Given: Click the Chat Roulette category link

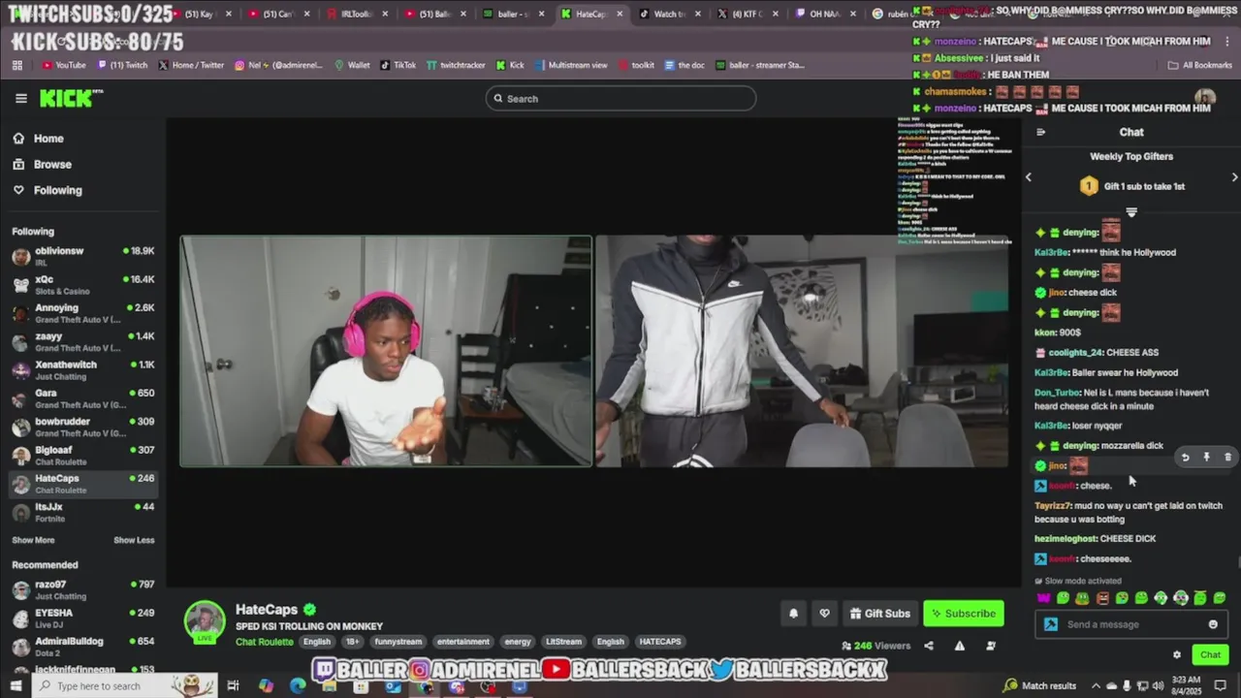Looking at the screenshot, I should [x=264, y=642].
